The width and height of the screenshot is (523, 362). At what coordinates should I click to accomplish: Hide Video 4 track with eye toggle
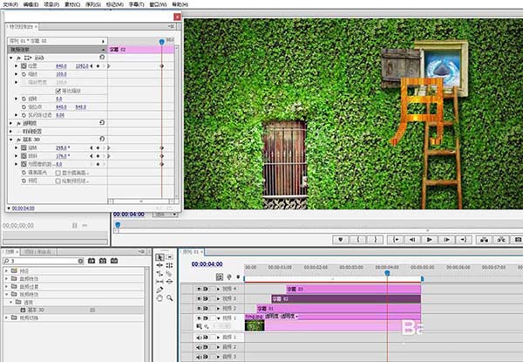click(199, 289)
